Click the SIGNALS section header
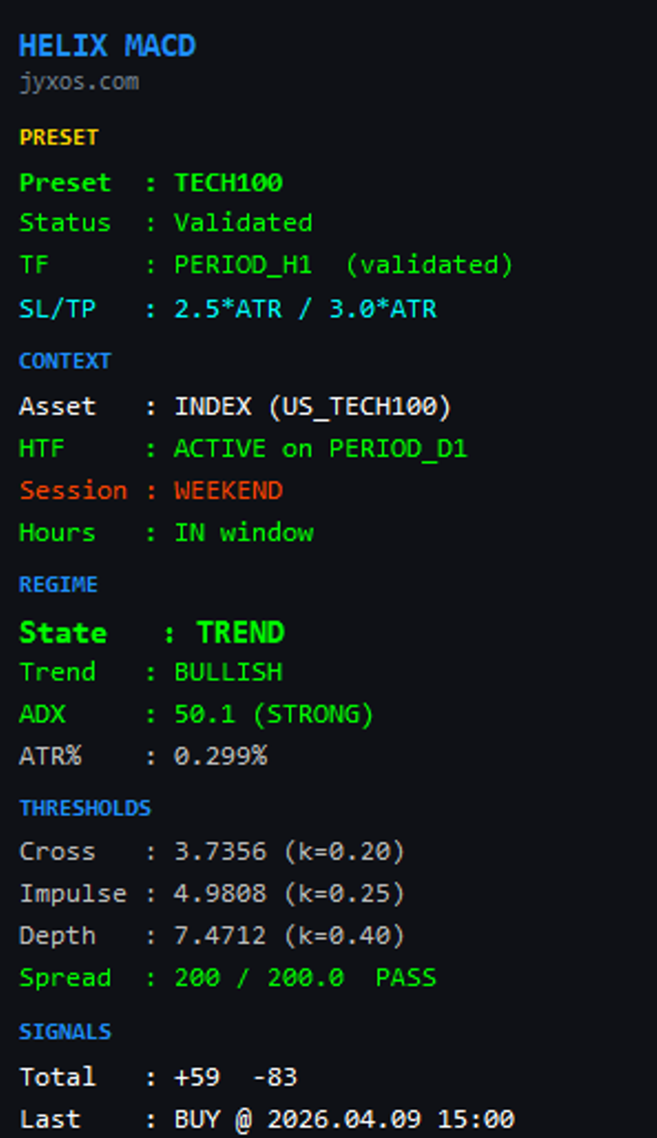This screenshot has height=1138, width=657. 65,1031
